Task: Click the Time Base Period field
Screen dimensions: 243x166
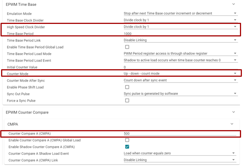Action: coord(180,34)
